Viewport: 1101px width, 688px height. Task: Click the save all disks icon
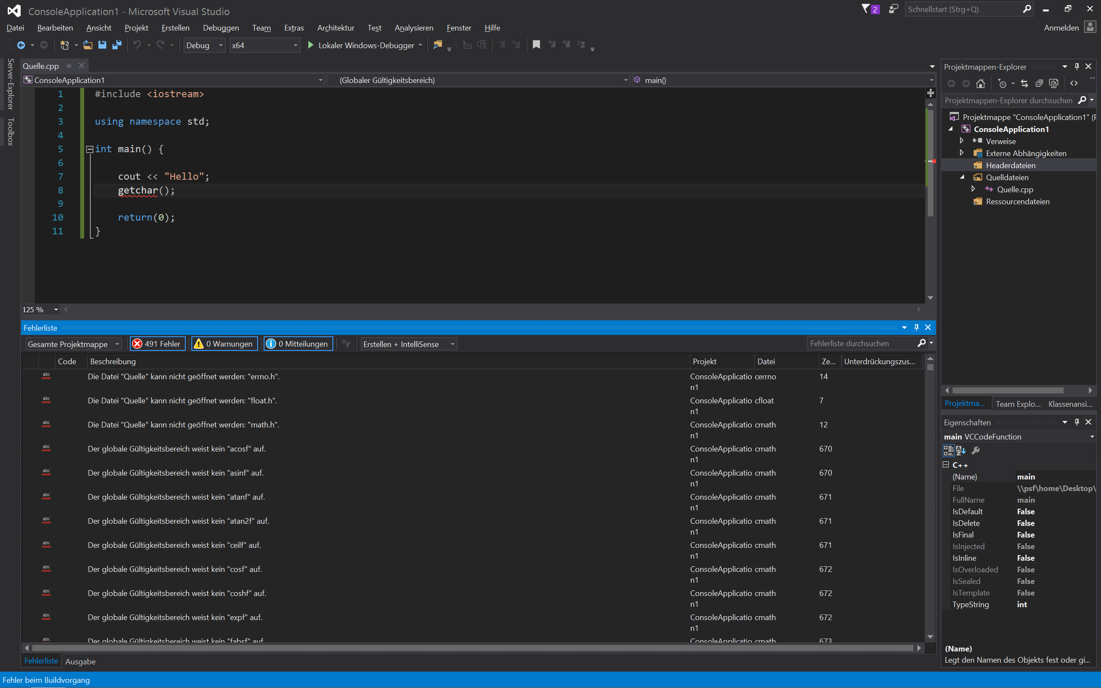[117, 45]
